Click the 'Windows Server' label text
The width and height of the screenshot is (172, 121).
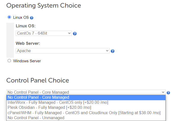point(27,61)
